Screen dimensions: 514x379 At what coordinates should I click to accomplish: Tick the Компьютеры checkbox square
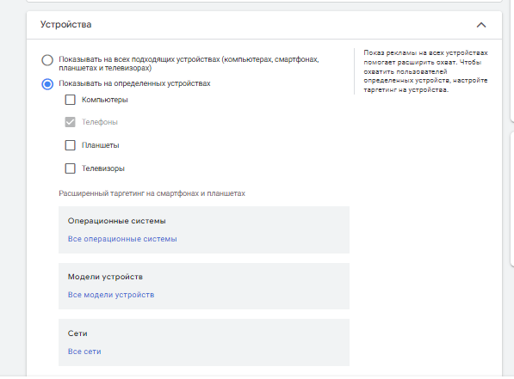70,100
